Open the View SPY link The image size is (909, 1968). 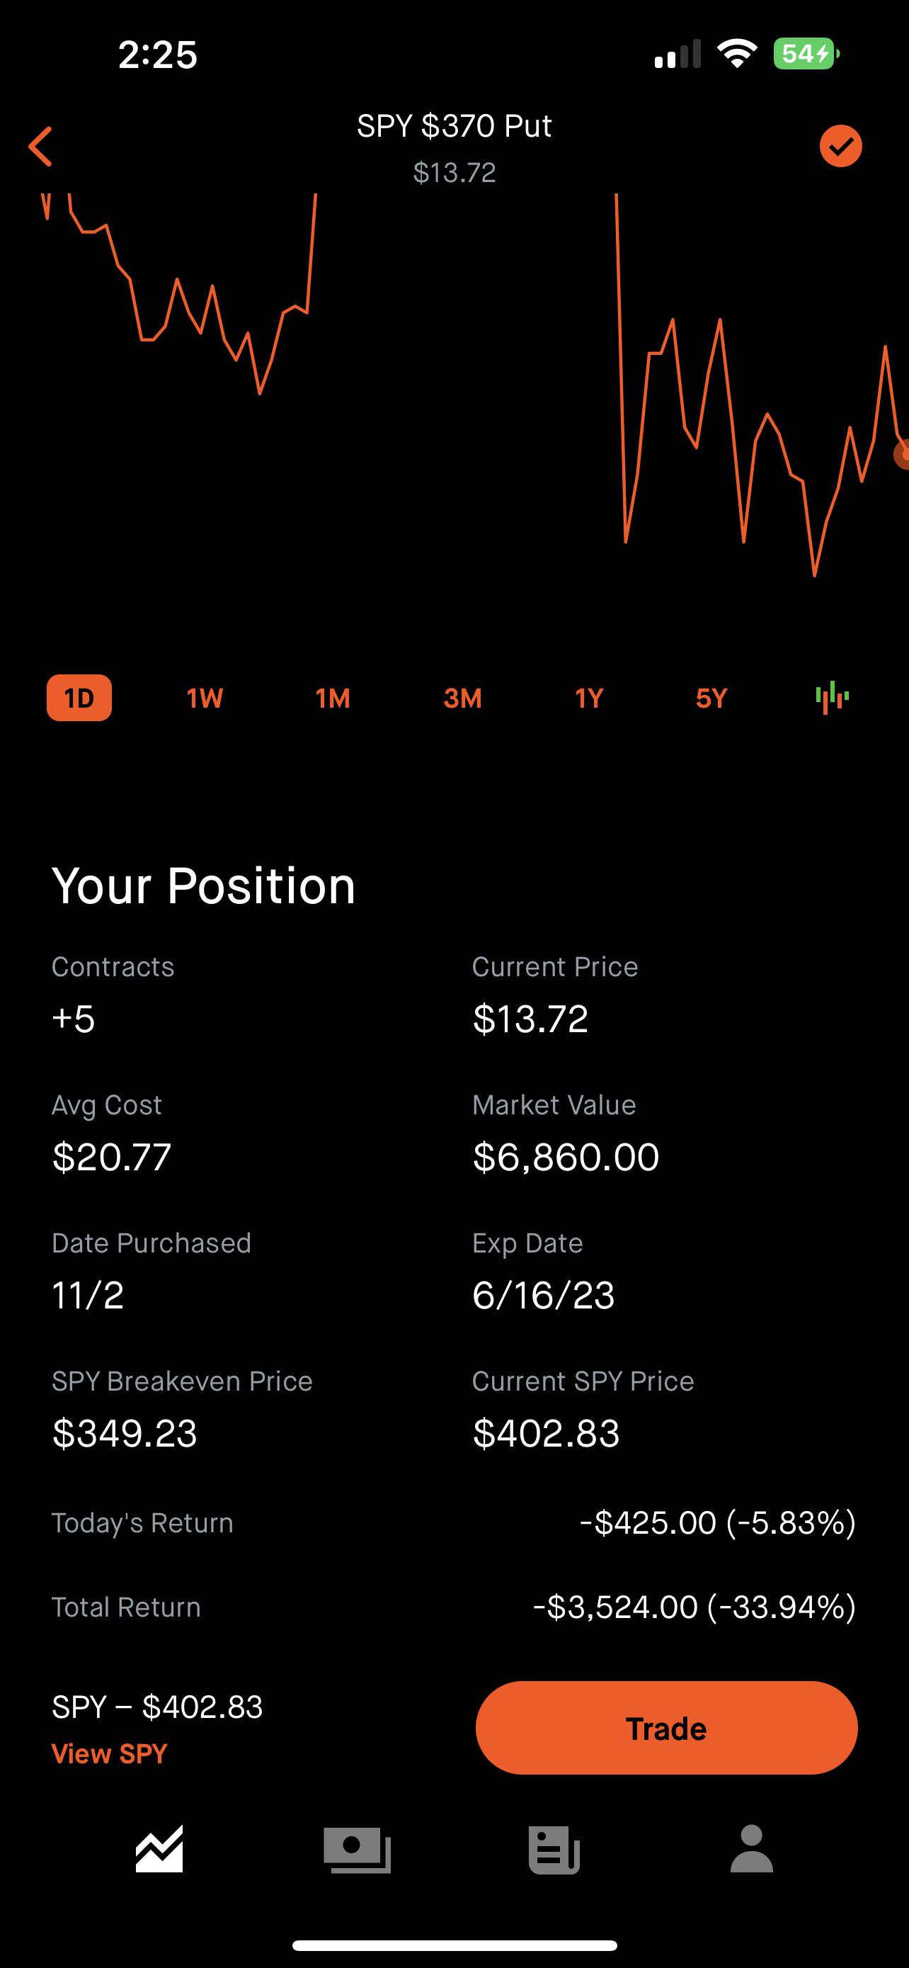tap(109, 1753)
